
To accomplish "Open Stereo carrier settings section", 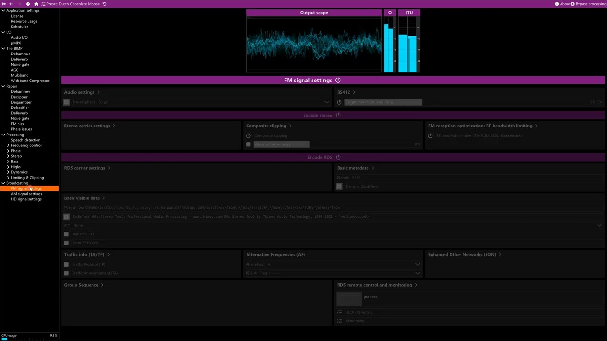I will [x=90, y=126].
